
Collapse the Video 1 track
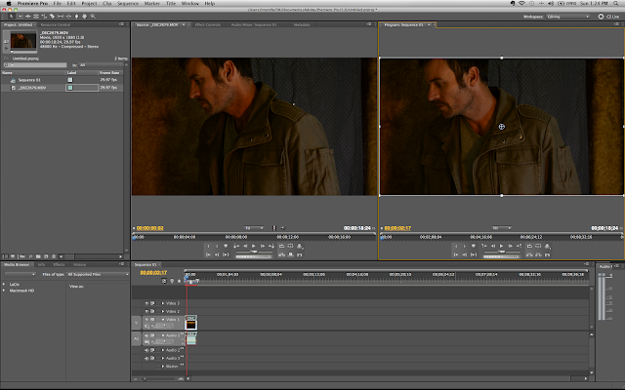point(163,320)
